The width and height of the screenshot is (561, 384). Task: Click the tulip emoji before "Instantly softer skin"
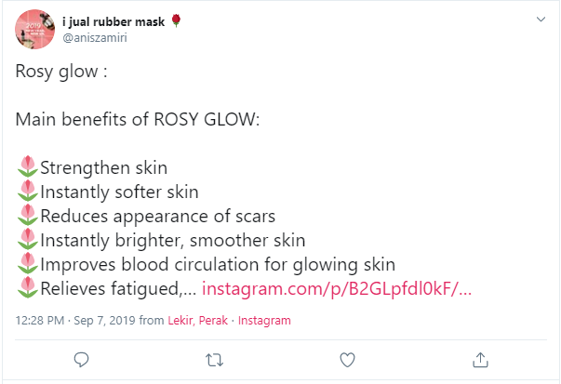tap(27, 192)
